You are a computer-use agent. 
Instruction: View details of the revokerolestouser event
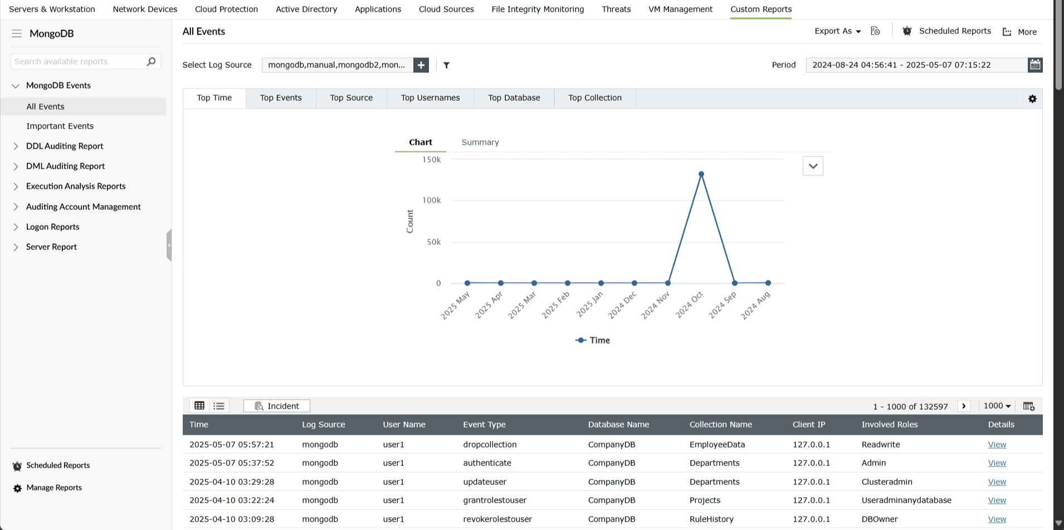pos(997,519)
